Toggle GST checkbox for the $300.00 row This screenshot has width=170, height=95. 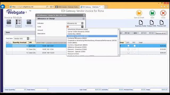128,53
